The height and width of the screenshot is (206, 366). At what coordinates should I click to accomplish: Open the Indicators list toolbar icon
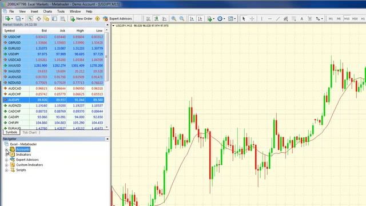click(209, 18)
